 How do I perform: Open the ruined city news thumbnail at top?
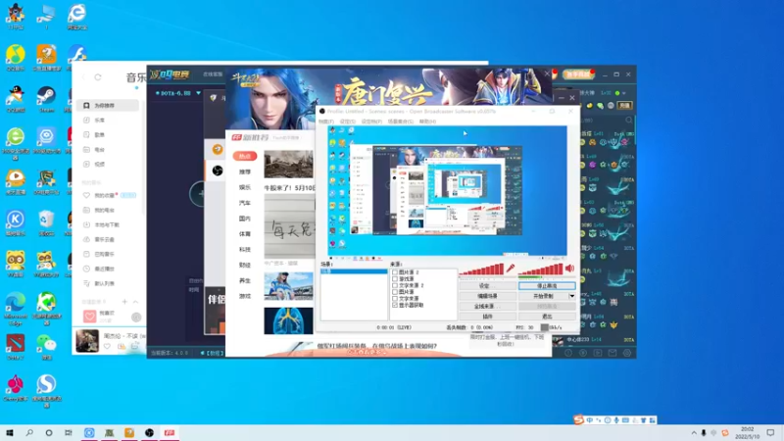pos(288,164)
